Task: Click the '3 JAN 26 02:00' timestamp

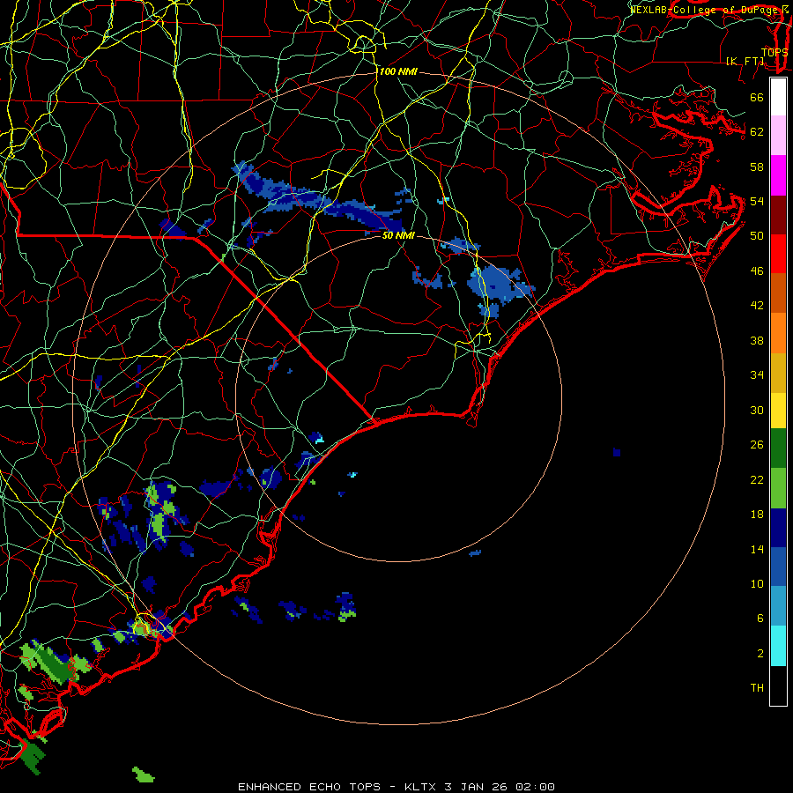Action: tap(500, 787)
